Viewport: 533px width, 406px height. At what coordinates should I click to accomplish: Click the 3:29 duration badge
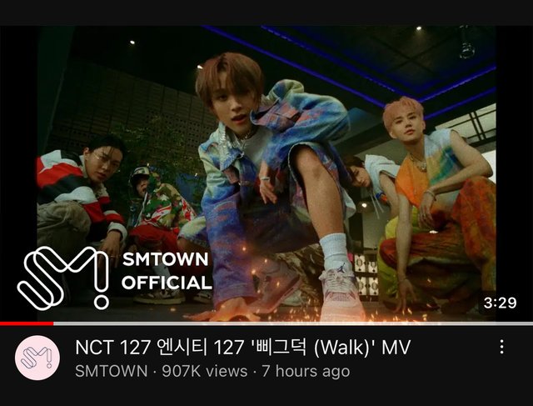pyautogui.click(x=500, y=303)
